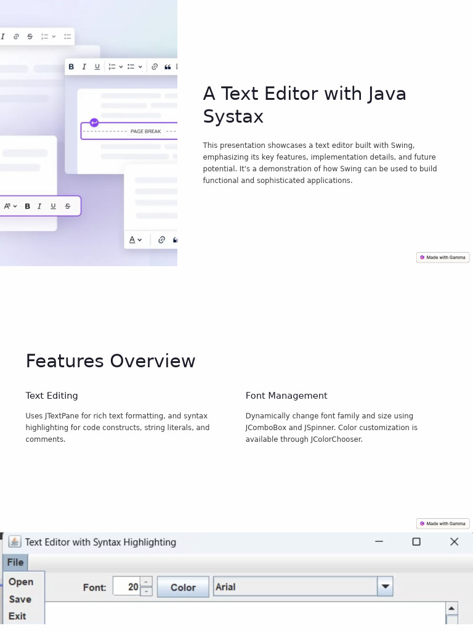Click the purple return-arrow icon on page break
The width and height of the screenshot is (473, 631).
94,123
